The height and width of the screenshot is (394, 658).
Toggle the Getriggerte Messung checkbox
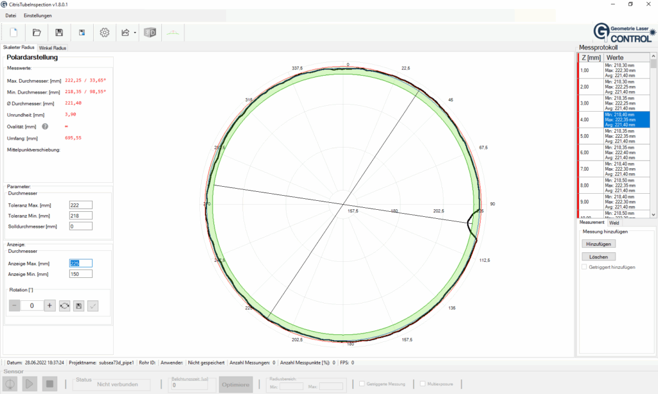(x=362, y=384)
